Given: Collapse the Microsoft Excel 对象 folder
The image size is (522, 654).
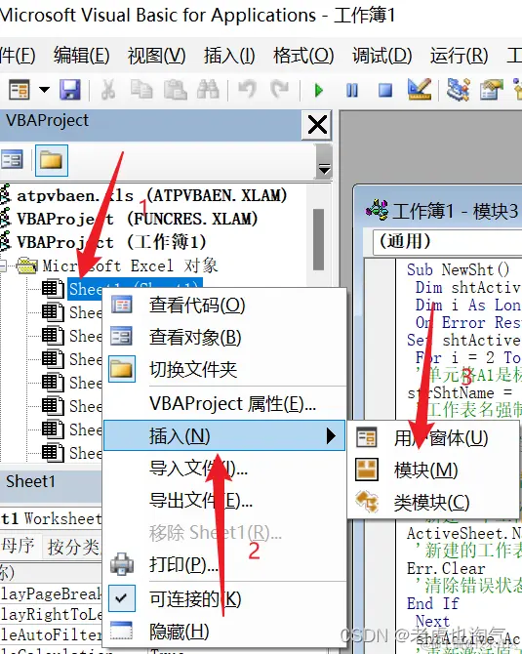Looking at the screenshot, I should pos(3,266).
